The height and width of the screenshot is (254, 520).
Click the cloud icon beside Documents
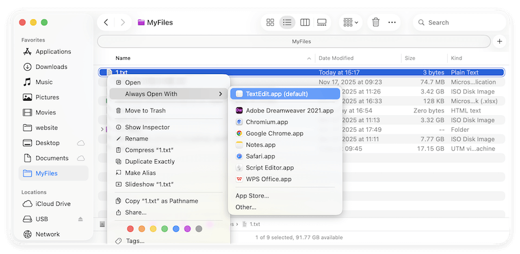coord(81,159)
